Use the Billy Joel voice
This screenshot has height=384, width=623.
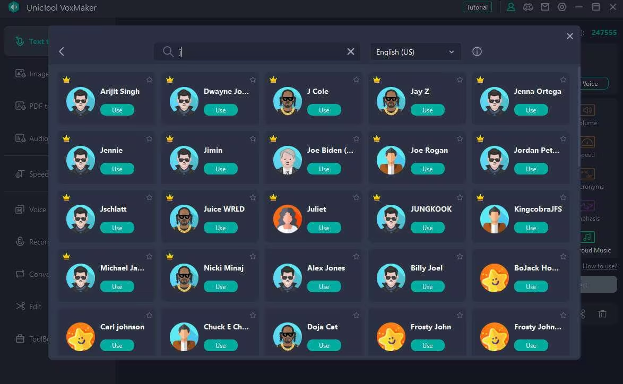point(428,287)
